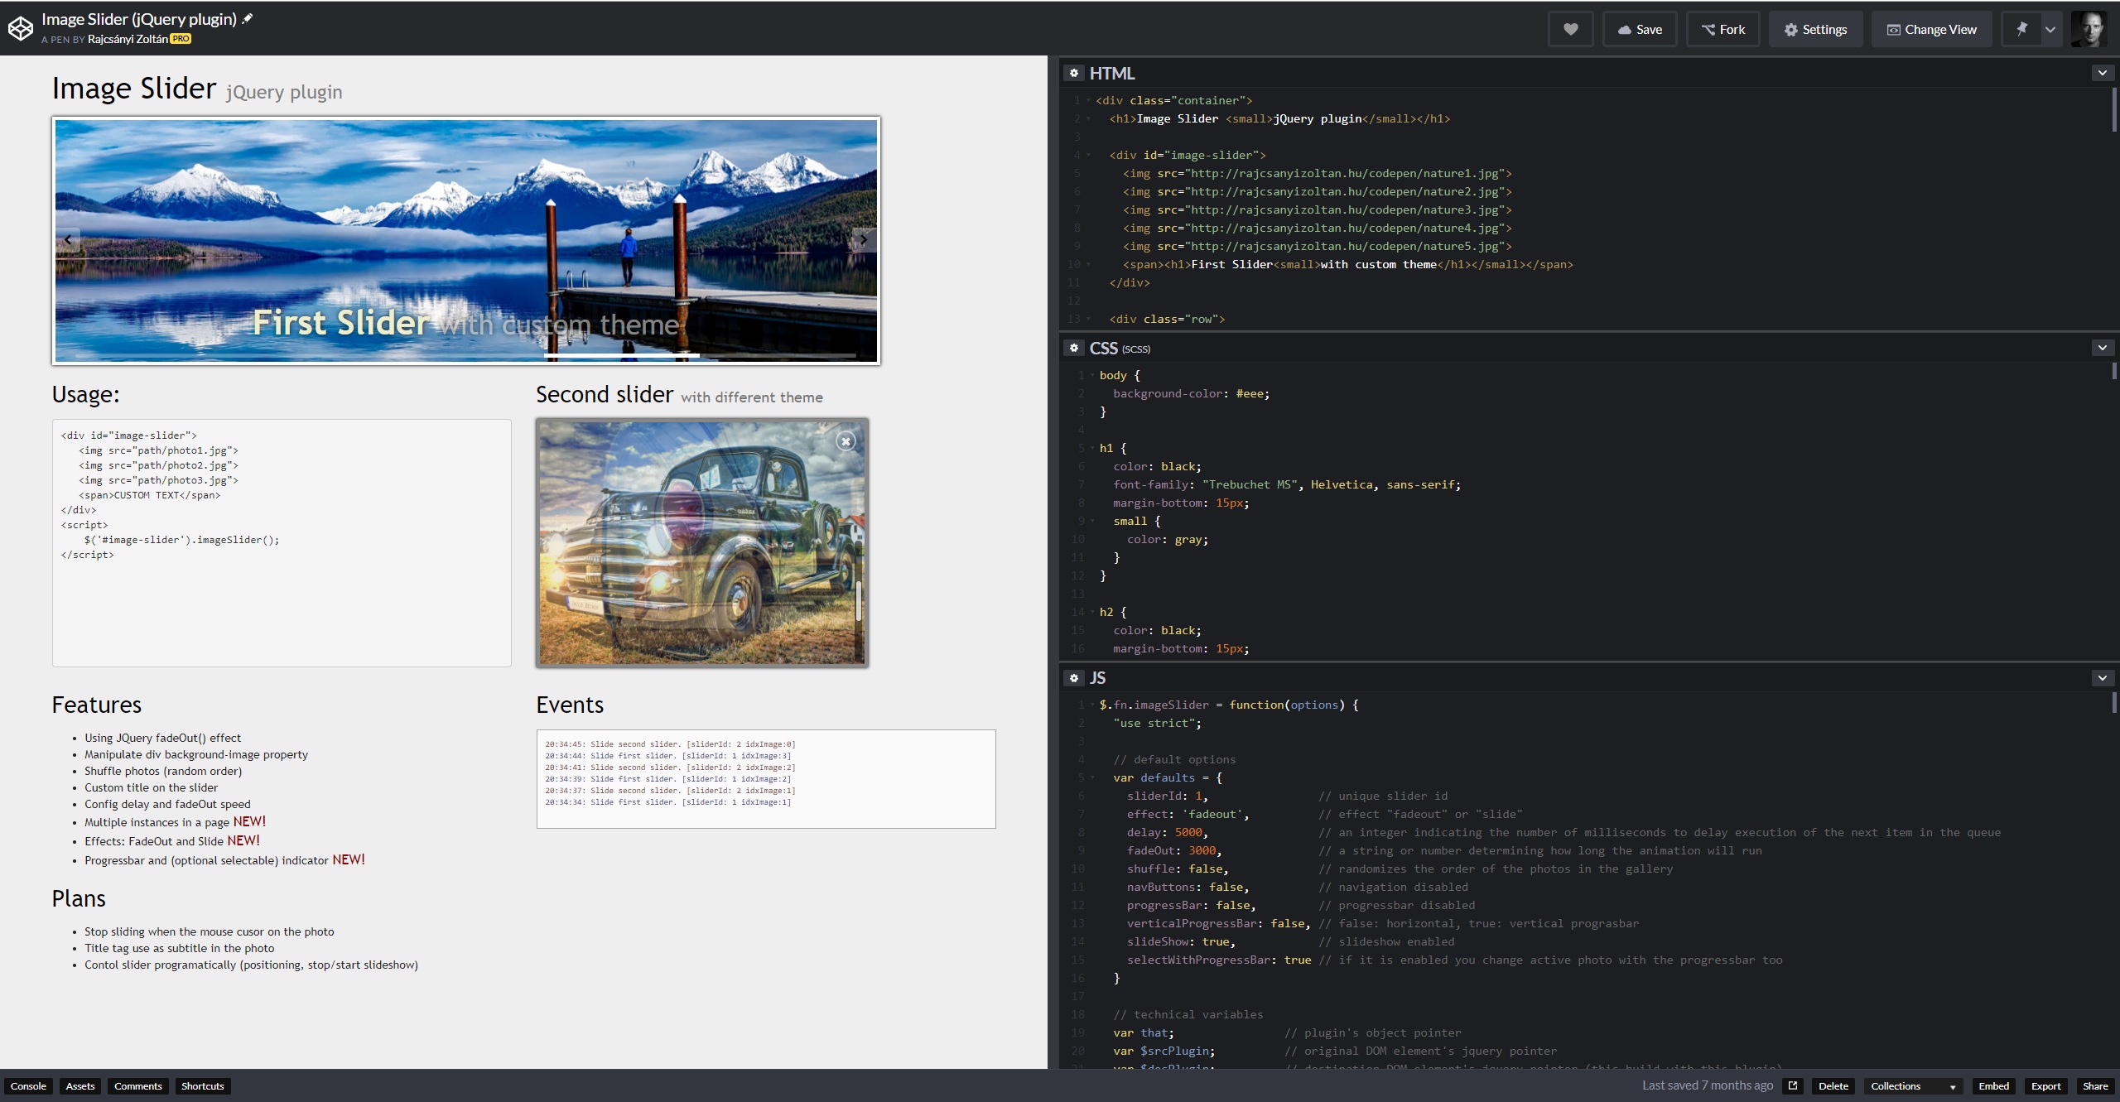Go to next slide in first slider
2120x1102 pixels.
864,240
